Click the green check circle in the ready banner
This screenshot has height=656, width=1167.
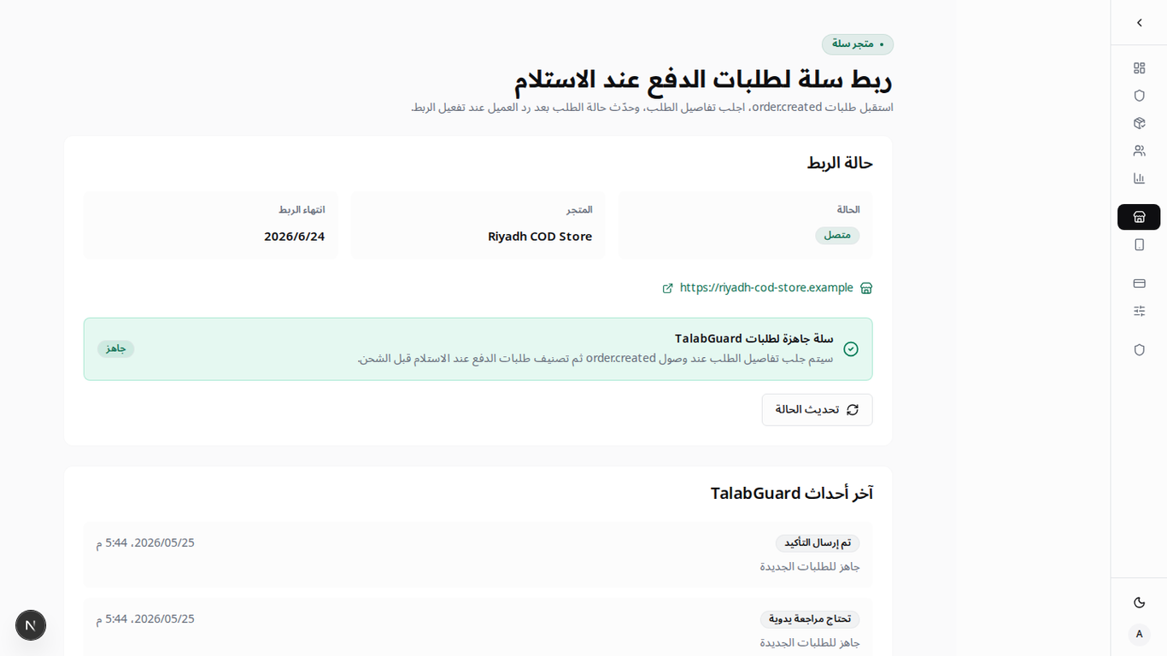[x=851, y=349]
